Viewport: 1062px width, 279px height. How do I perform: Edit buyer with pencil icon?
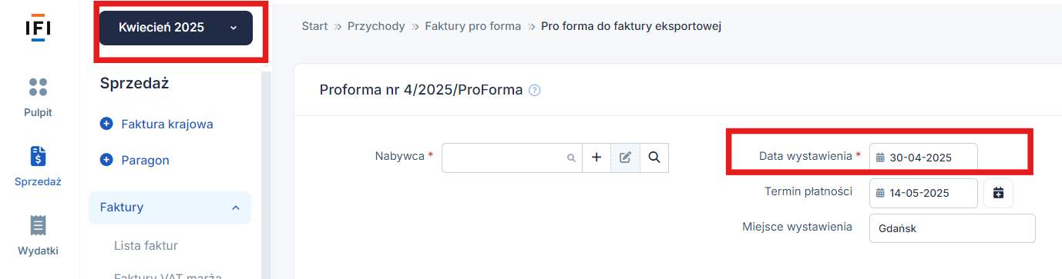pyautogui.click(x=625, y=158)
